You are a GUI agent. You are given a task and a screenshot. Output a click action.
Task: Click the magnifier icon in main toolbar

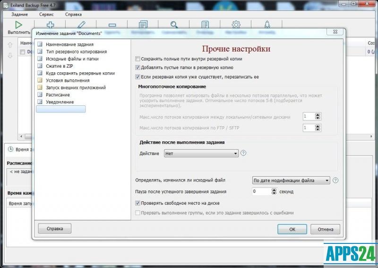[x=174, y=25]
